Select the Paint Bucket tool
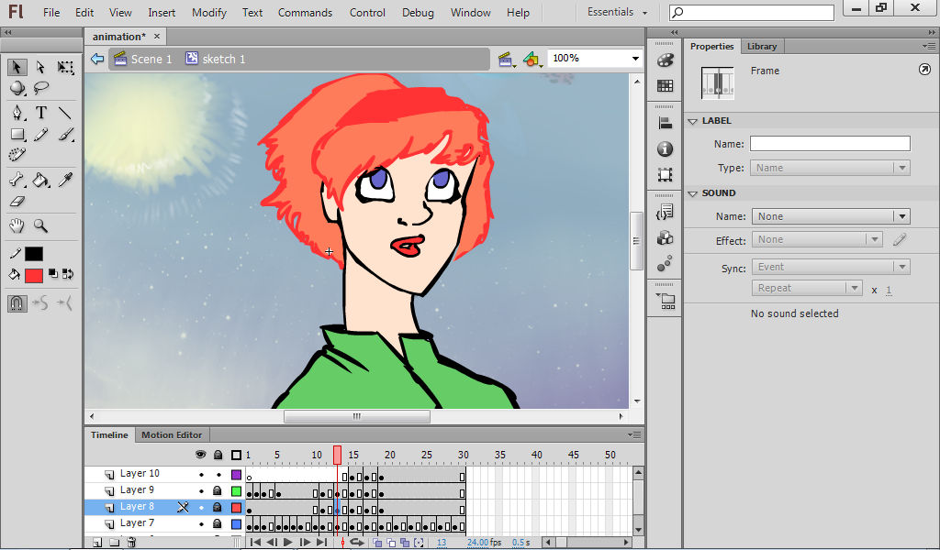Viewport: 940px width, 550px height. pyautogui.click(x=40, y=180)
